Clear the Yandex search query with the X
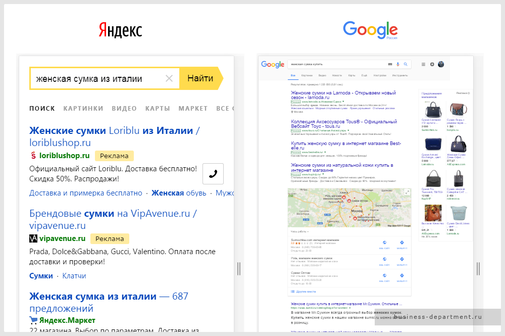Screen dimensions: 505x336 (169, 78)
